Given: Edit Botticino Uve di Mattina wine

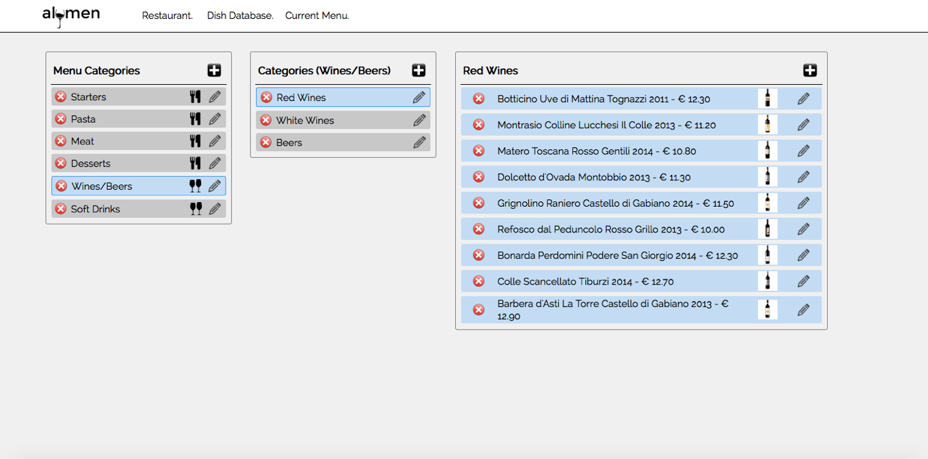Looking at the screenshot, I should [x=803, y=99].
